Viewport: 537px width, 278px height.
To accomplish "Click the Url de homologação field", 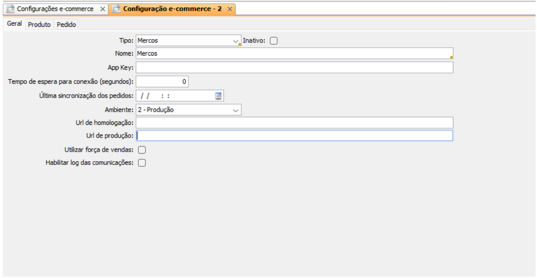I will pos(294,123).
